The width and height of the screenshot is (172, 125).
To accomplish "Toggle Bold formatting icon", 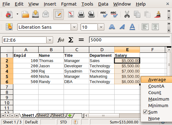I will pyautogui.click(x=112, y=27).
